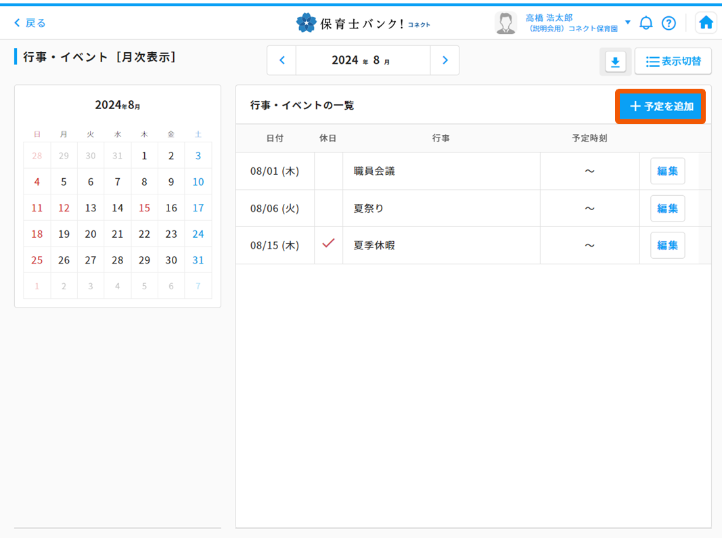Open the 2024年8月 month picker
Viewport: 722px width, 542px height.
362,60
